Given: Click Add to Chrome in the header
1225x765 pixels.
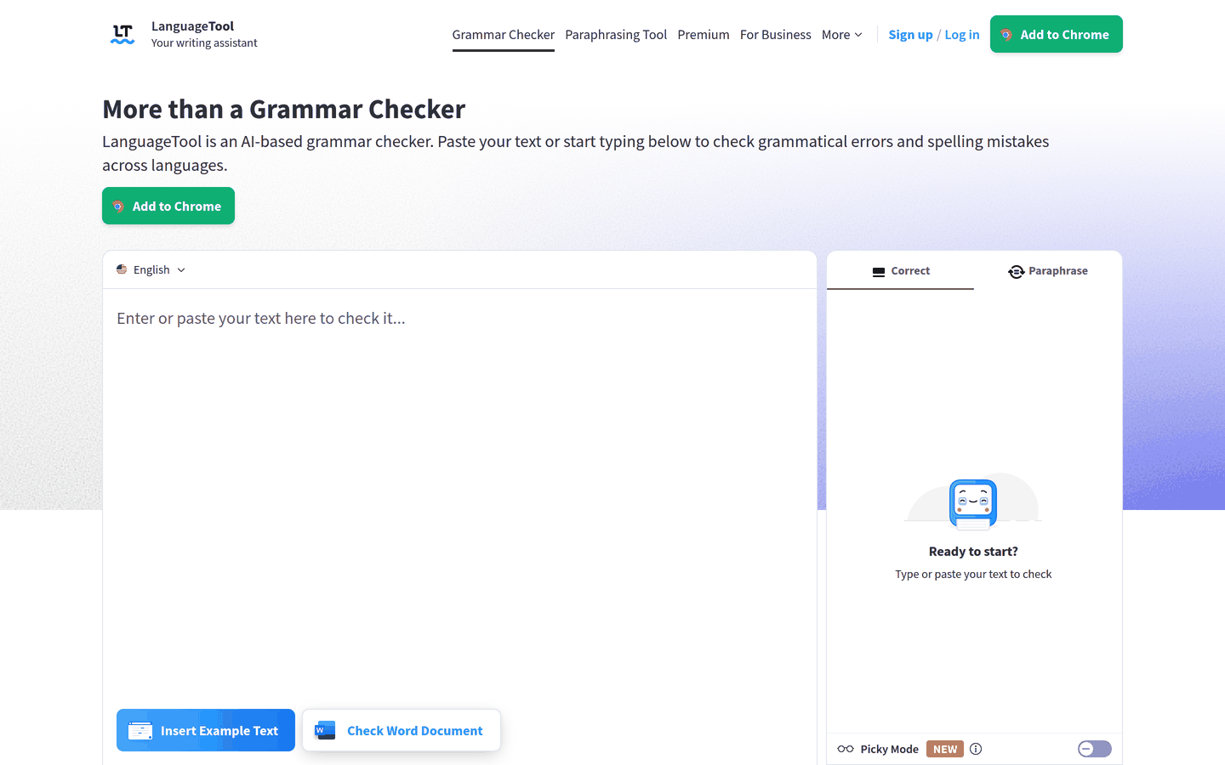Looking at the screenshot, I should [1057, 34].
